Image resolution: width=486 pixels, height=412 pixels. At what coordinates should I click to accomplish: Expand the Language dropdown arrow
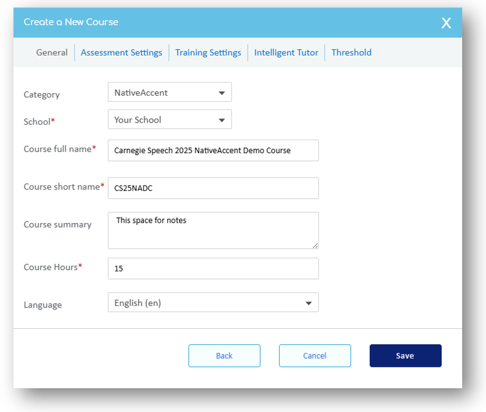(x=309, y=303)
